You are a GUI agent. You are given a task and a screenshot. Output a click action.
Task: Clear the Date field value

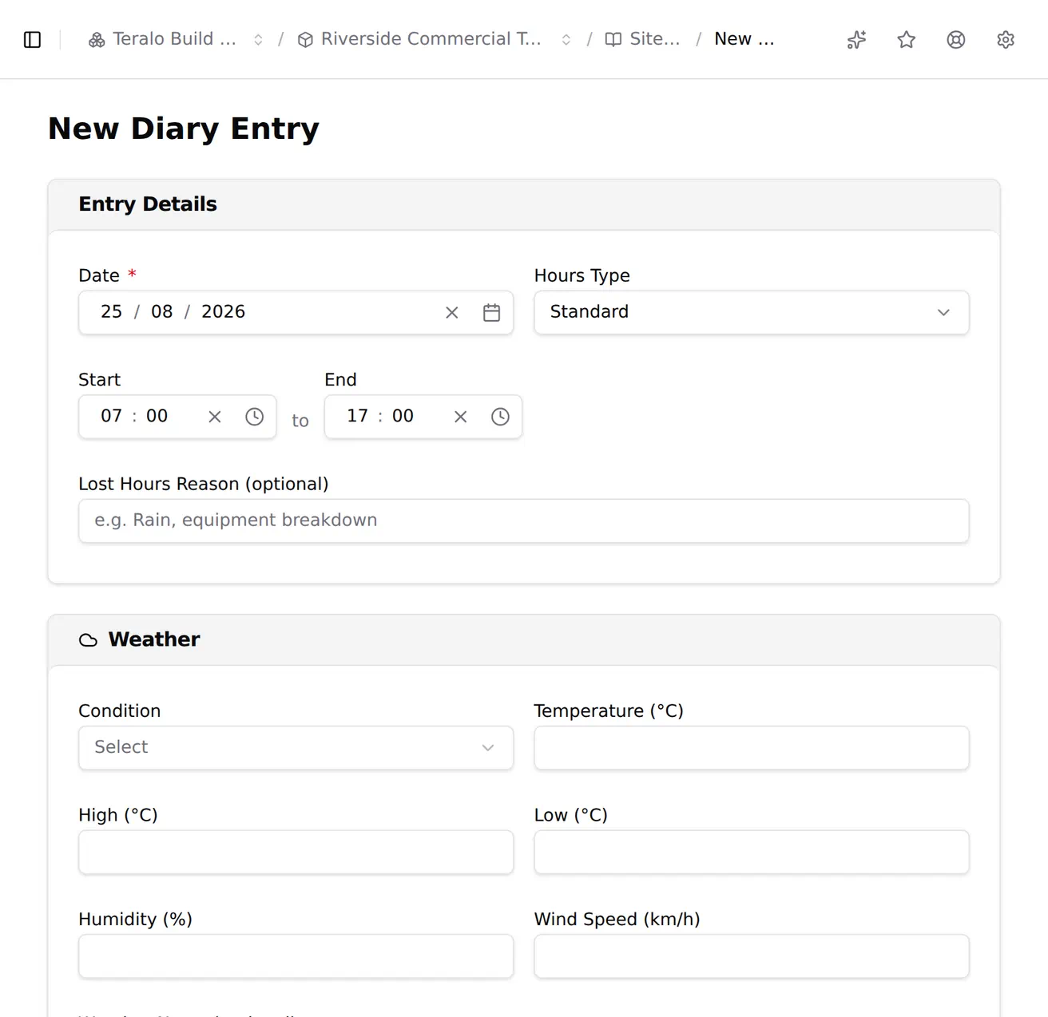coord(452,313)
